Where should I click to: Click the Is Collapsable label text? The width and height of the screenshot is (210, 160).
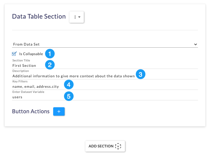pos(31,54)
